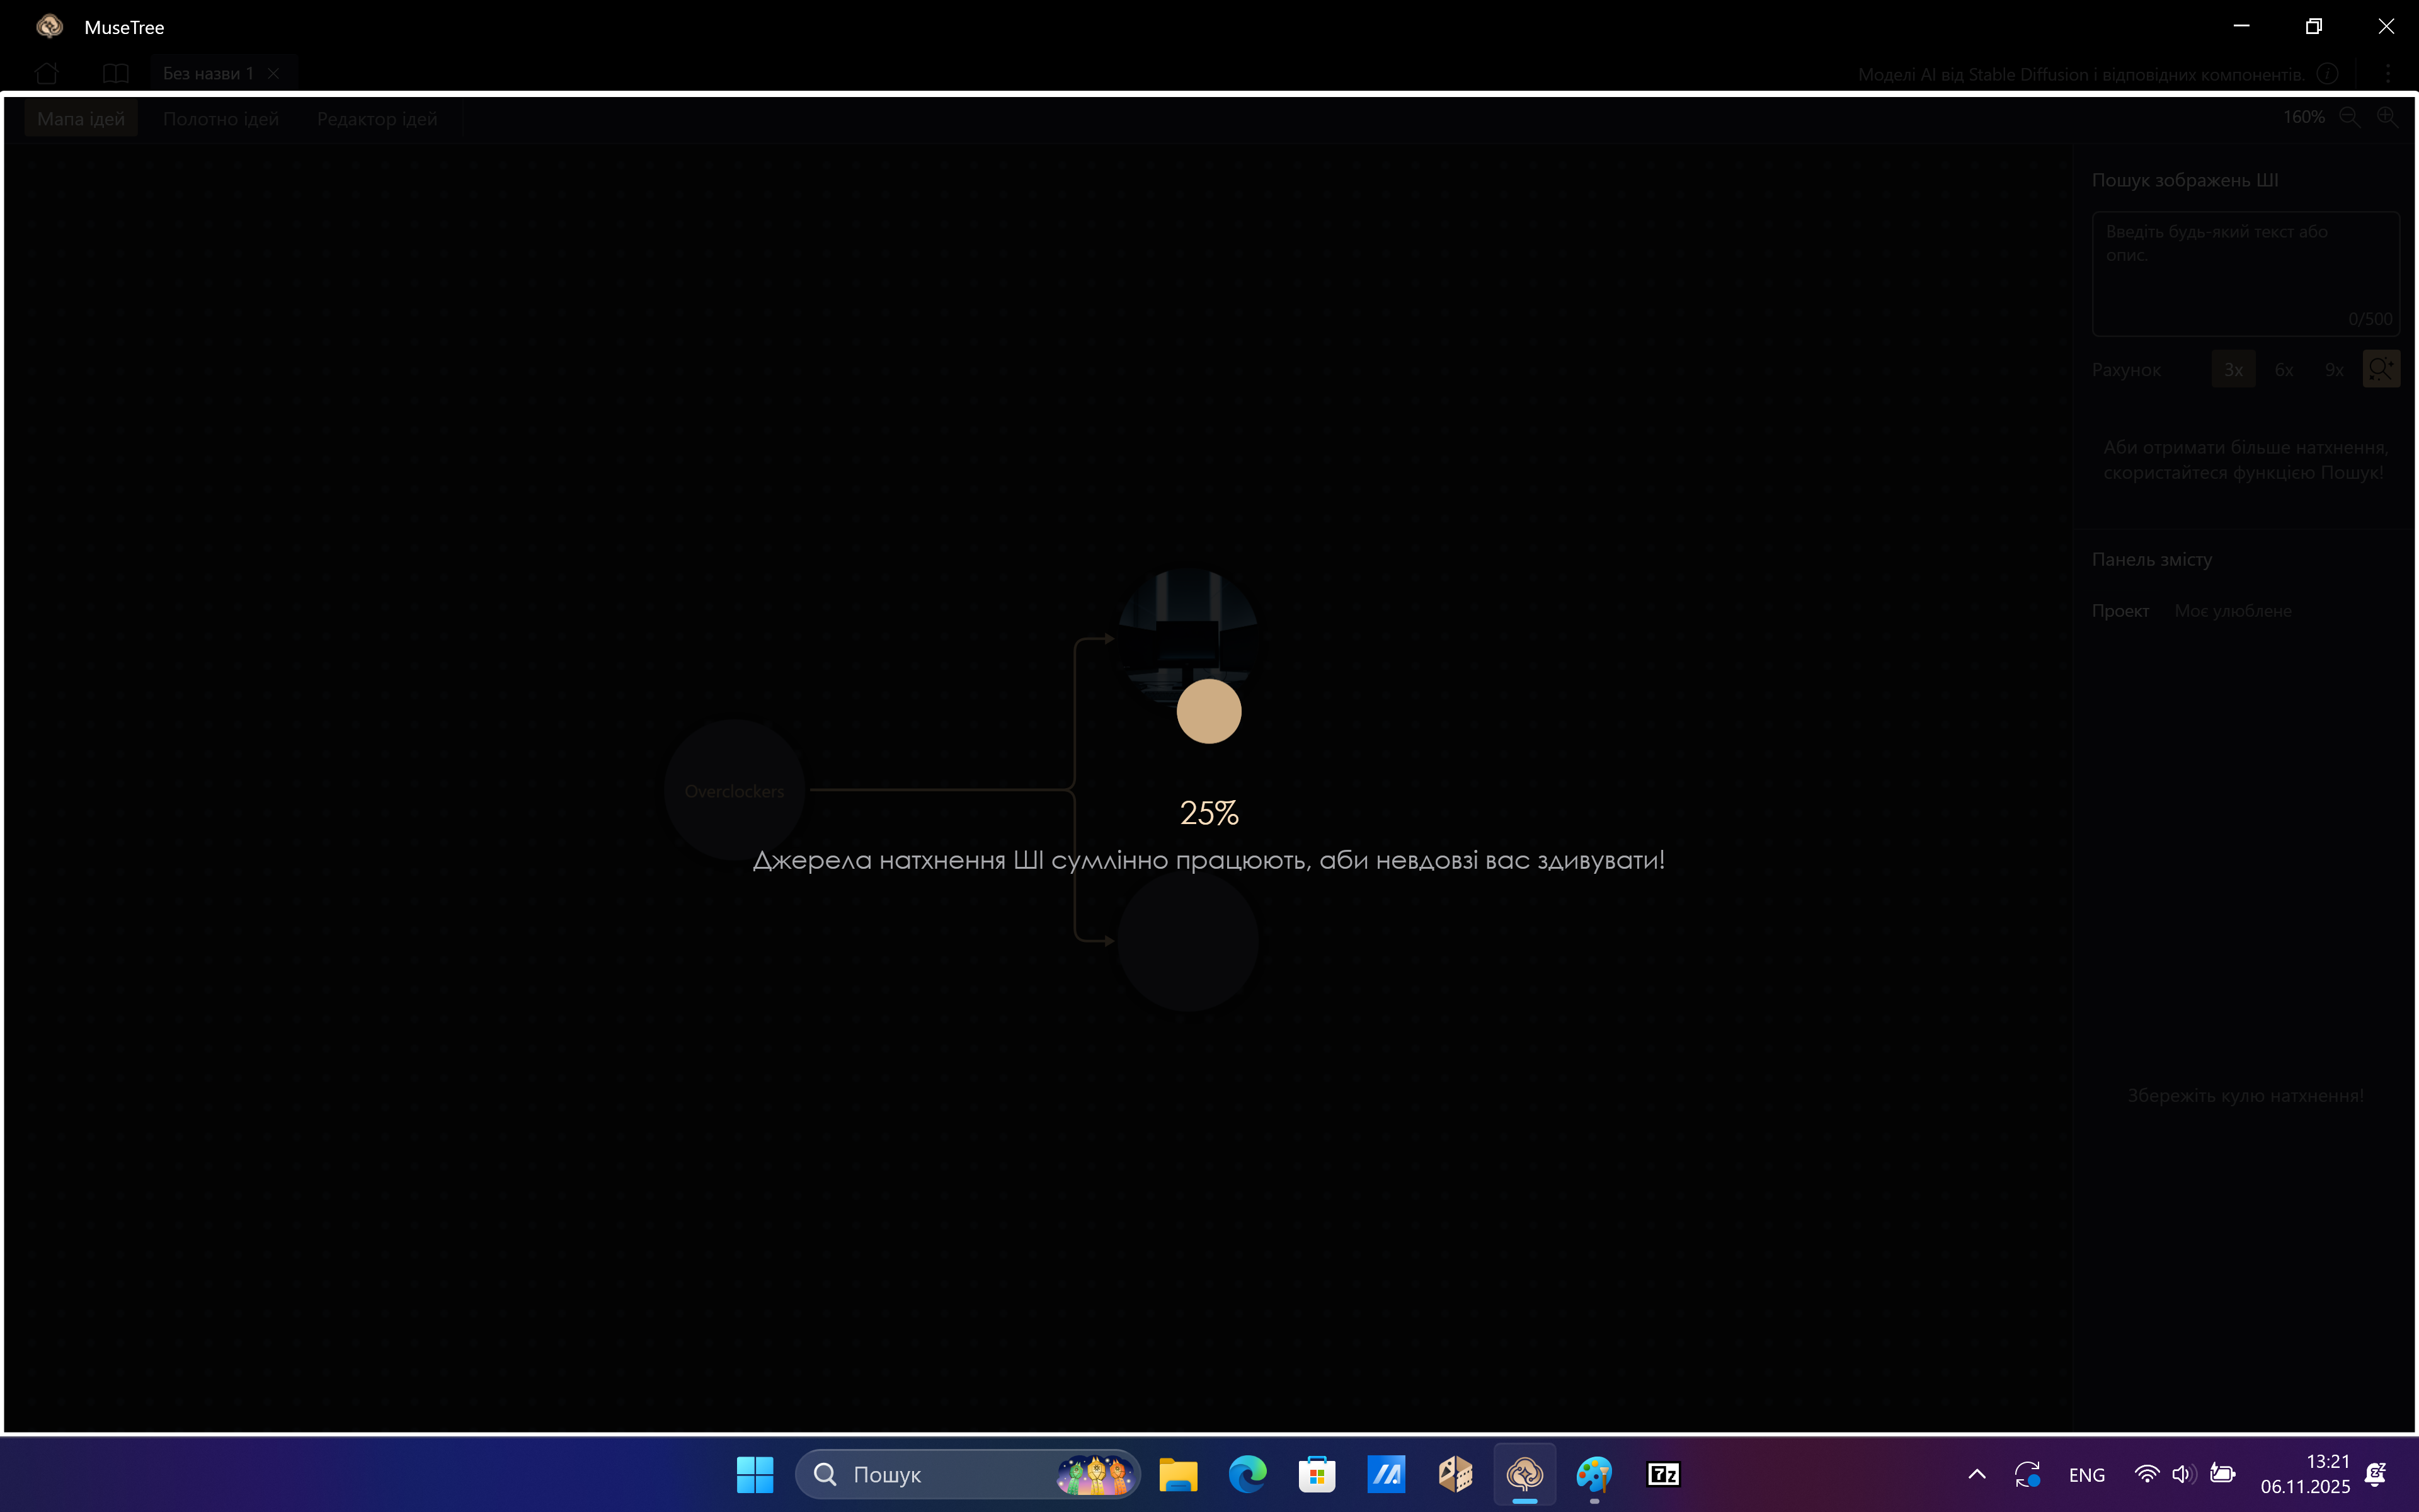Open the book library icon
The image size is (2419, 1512).
click(116, 74)
